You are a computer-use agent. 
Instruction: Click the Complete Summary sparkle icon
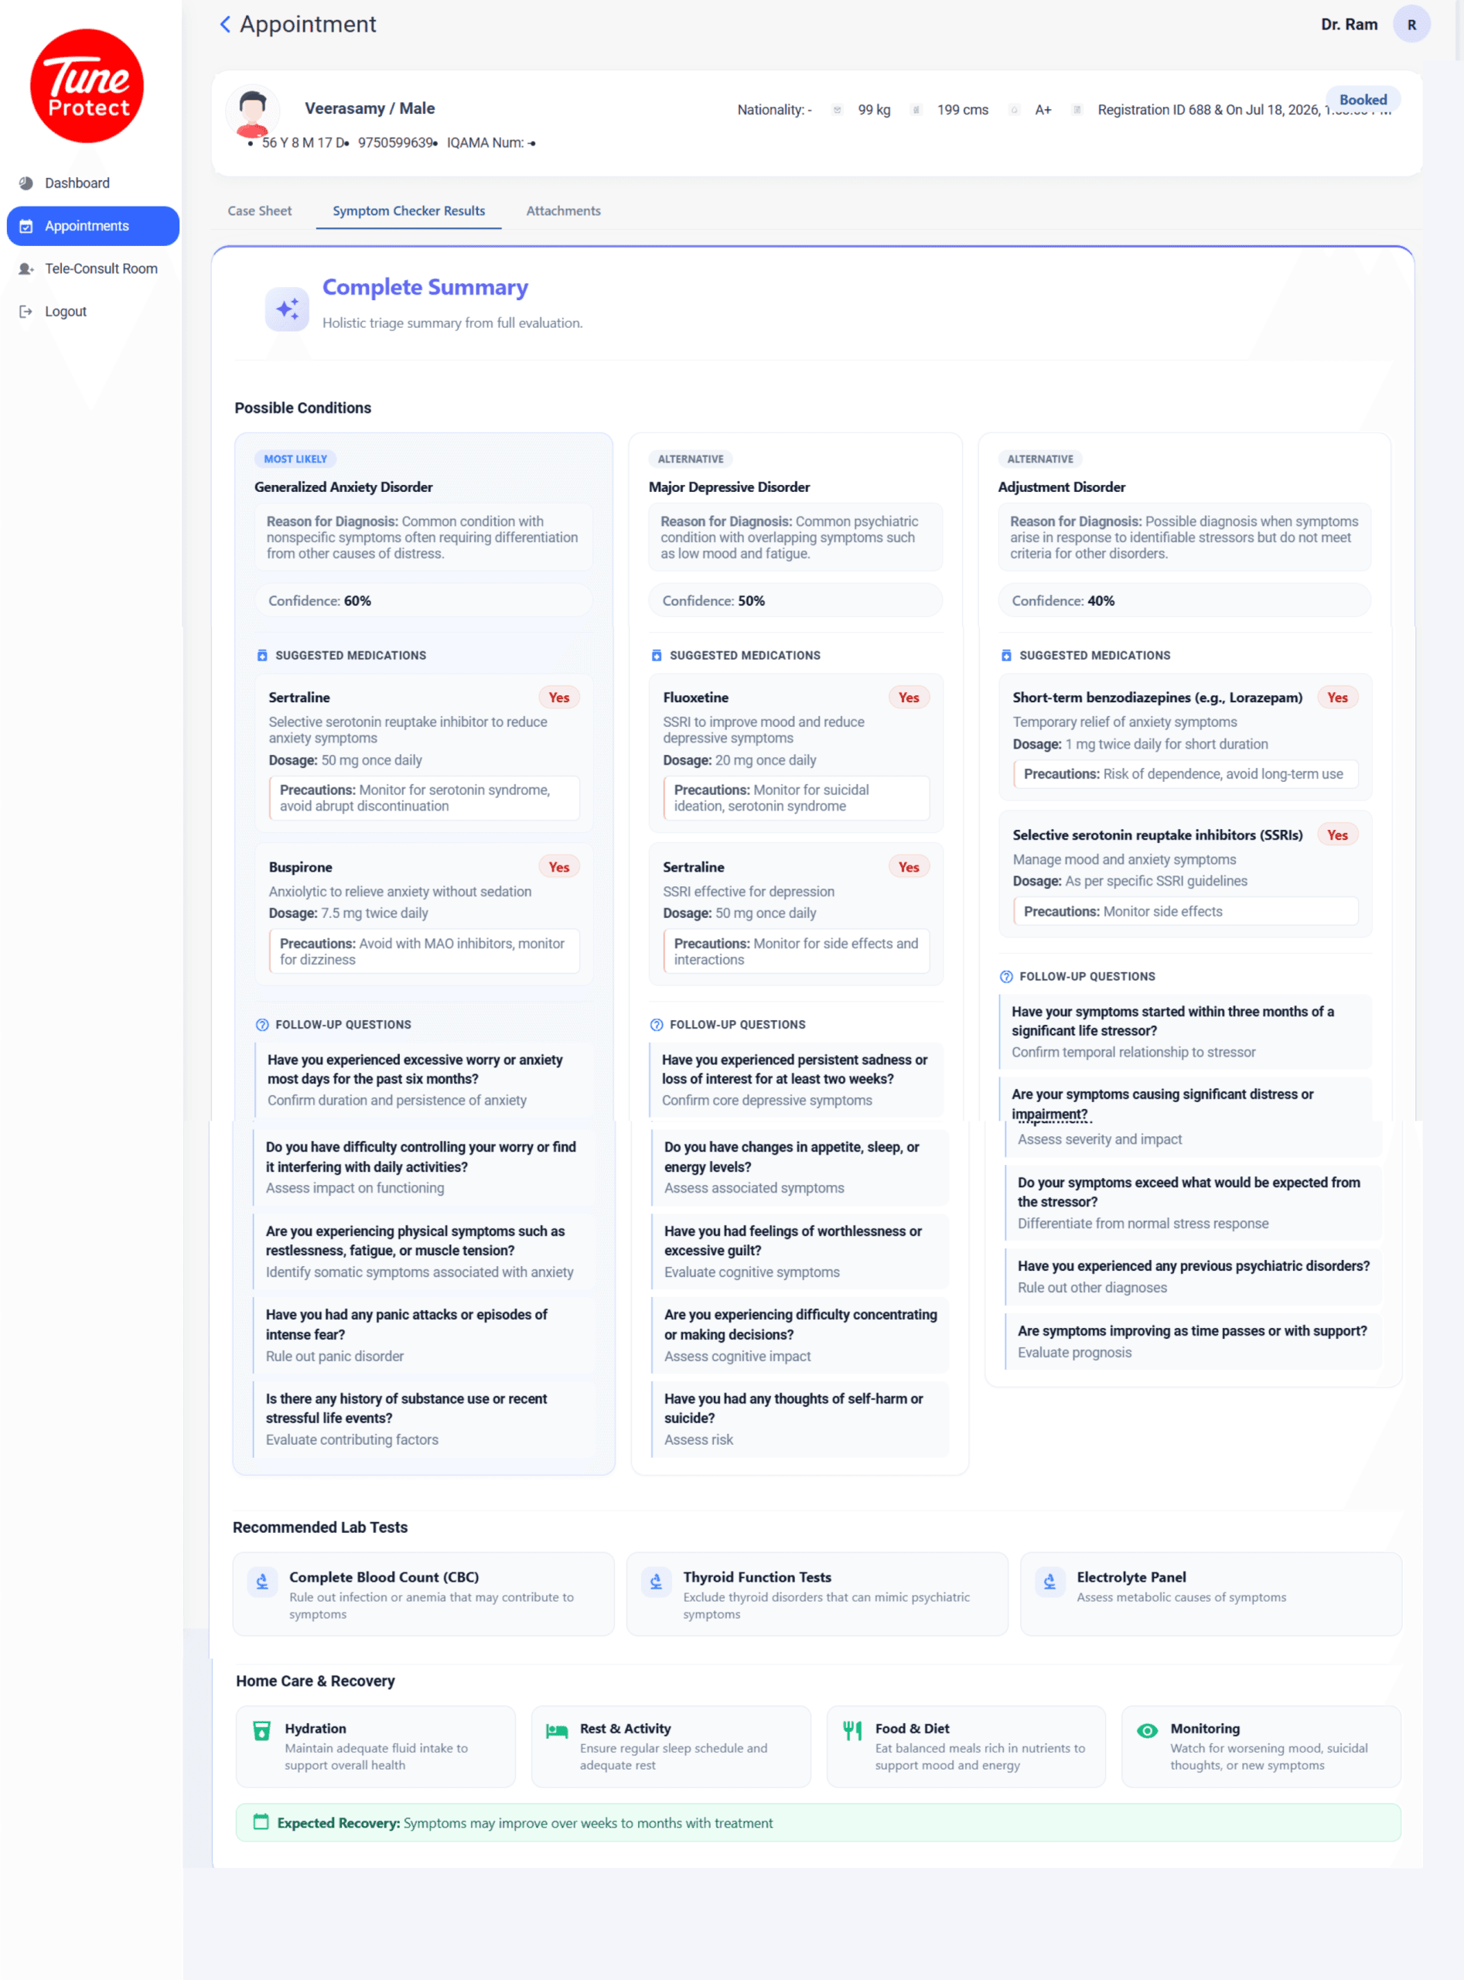click(x=287, y=309)
